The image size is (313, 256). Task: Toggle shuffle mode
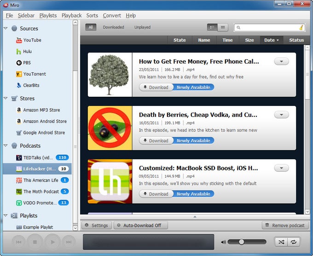point(281,242)
